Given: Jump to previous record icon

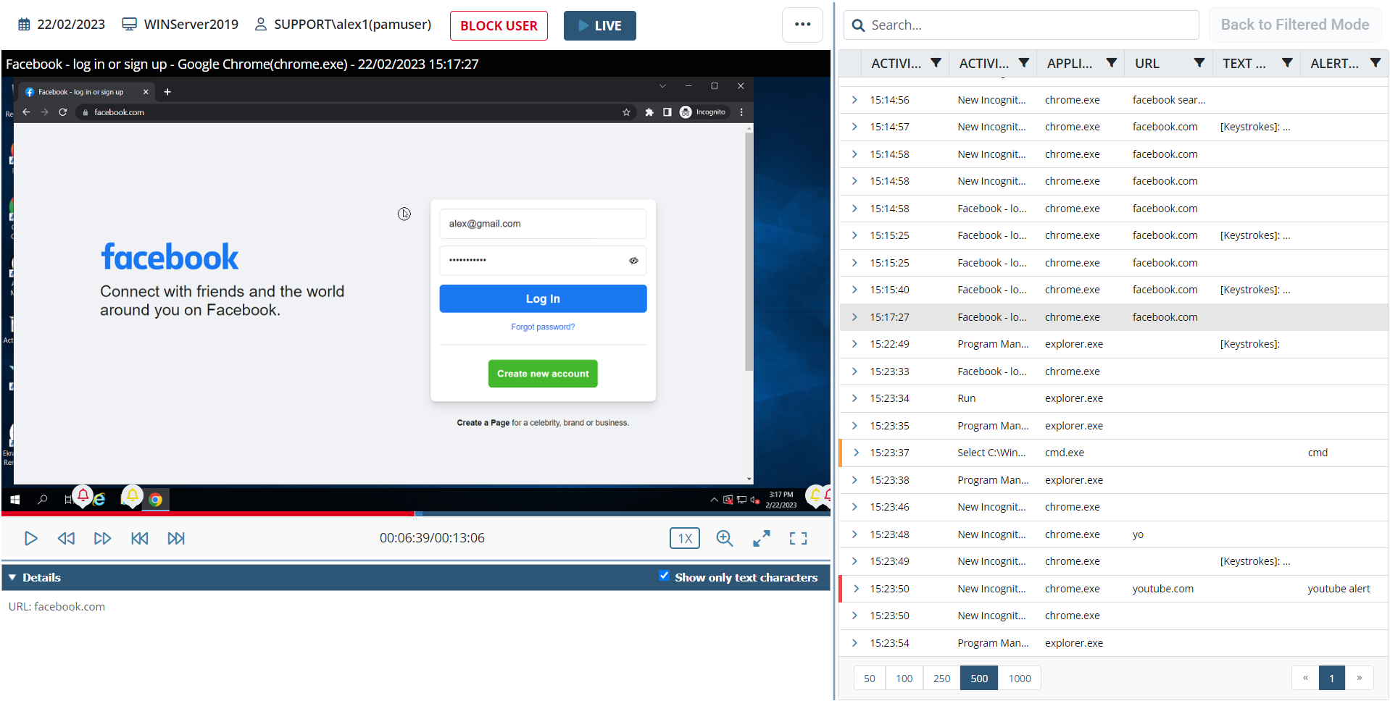Looking at the screenshot, I should point(140,538).
